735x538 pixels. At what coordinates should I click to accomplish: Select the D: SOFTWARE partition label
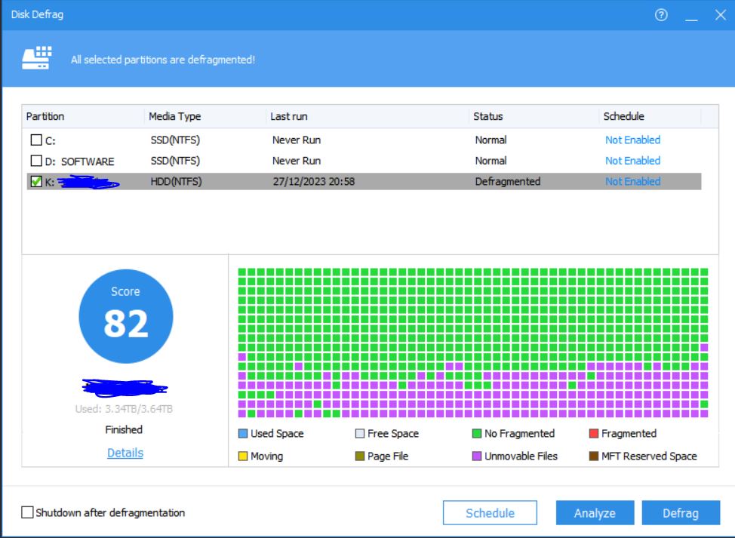80,161
